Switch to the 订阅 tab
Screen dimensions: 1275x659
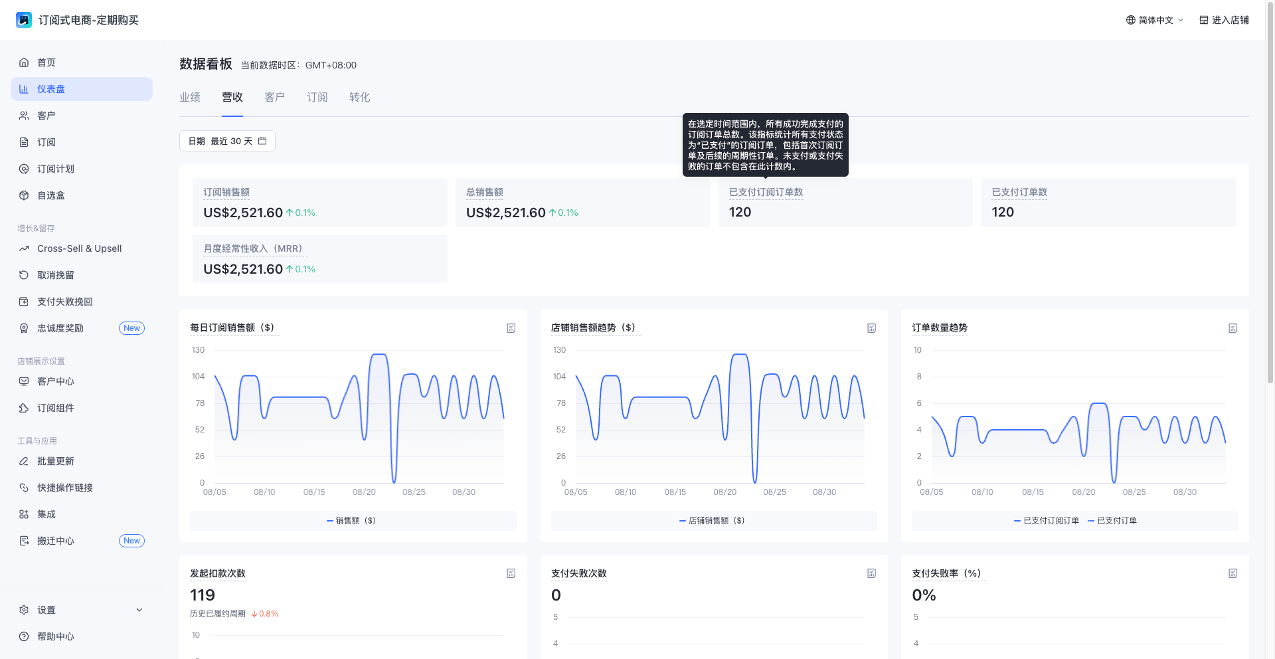(317, 97)
